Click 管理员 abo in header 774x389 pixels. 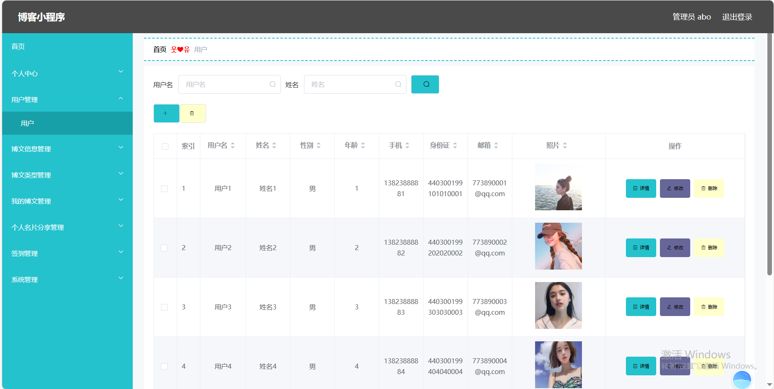pyautogui.click(x=691, y=17)
